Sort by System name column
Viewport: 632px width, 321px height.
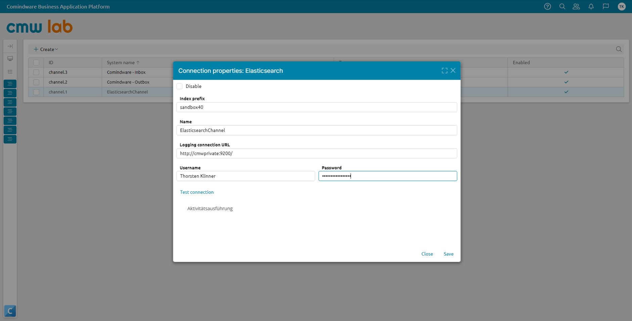[123, 62]
